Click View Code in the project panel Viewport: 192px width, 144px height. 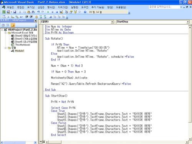[x=3, y=25]
